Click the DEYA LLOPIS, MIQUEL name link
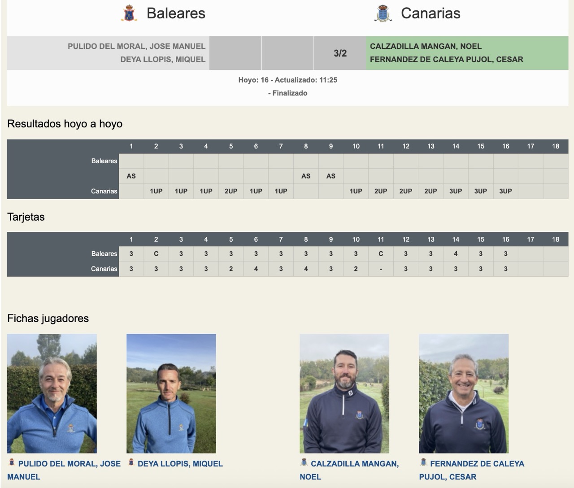Screen dimensions: 574x488 [x=179, y=464]
